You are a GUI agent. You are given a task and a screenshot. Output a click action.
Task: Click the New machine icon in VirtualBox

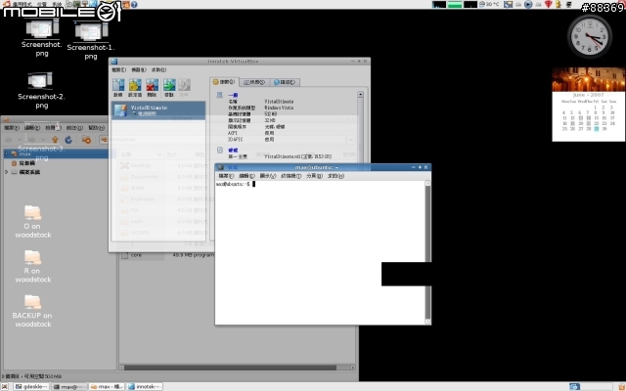118,87
